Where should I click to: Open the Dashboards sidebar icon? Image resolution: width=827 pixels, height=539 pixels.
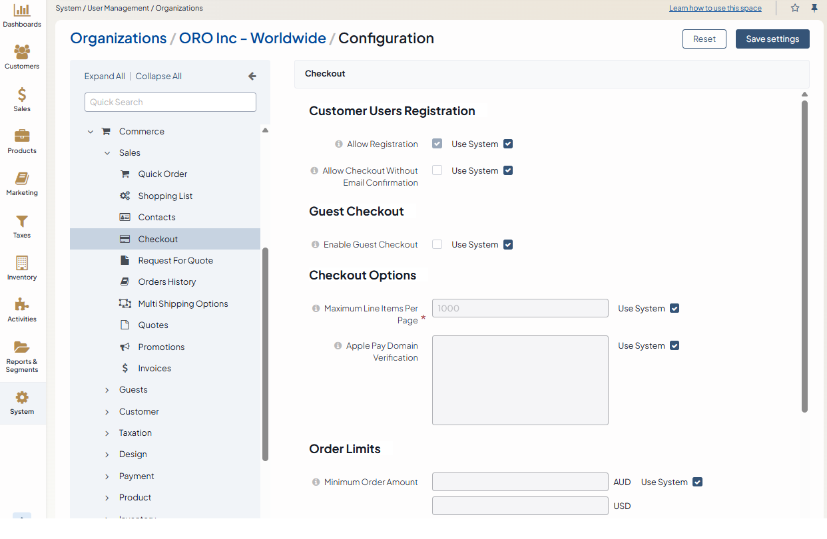click(22, 11)
